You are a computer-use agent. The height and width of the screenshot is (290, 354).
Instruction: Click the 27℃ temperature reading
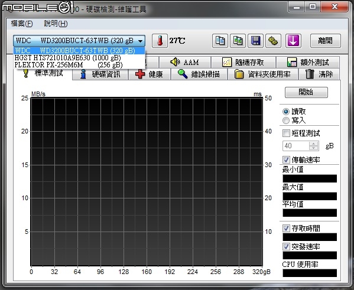click(x=177, y=41)
